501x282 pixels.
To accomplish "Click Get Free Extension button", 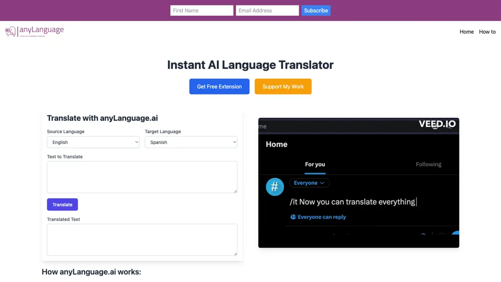I will pos(219,87).
